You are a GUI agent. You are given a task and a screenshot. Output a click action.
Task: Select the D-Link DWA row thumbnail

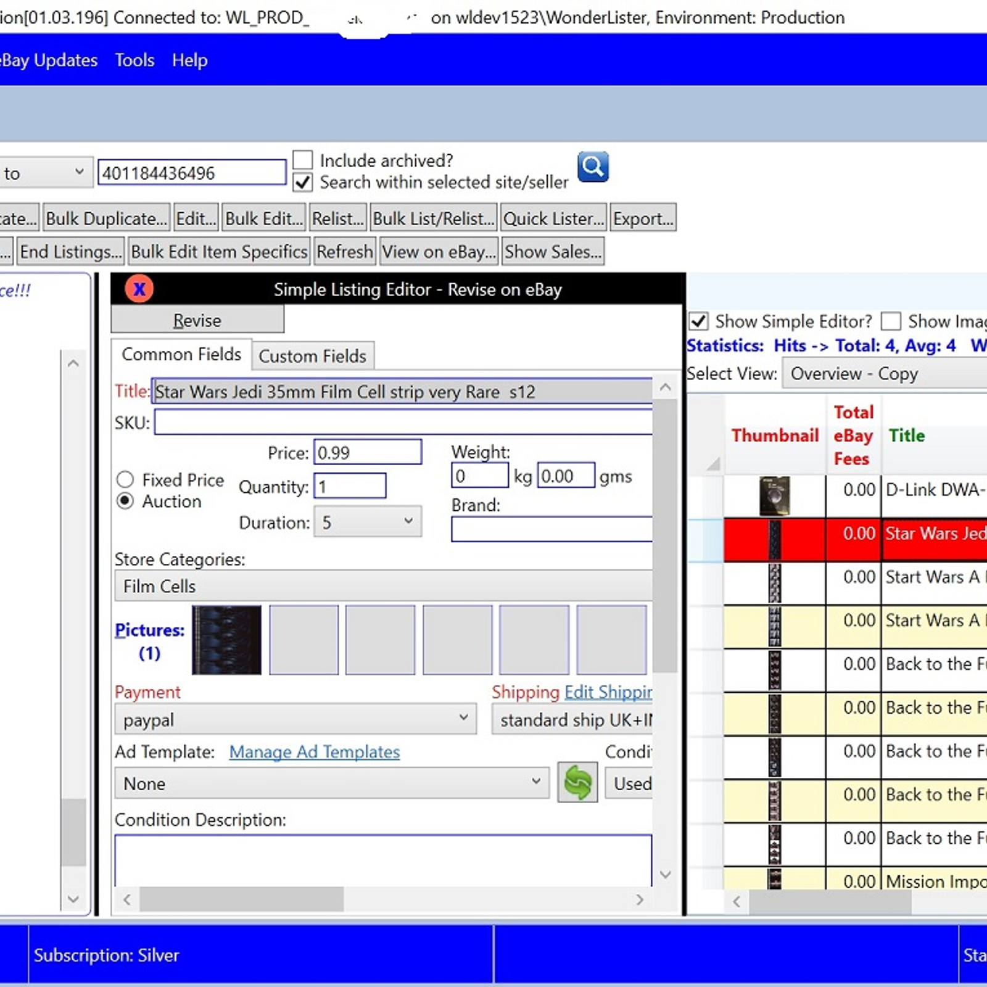point(774,495)
